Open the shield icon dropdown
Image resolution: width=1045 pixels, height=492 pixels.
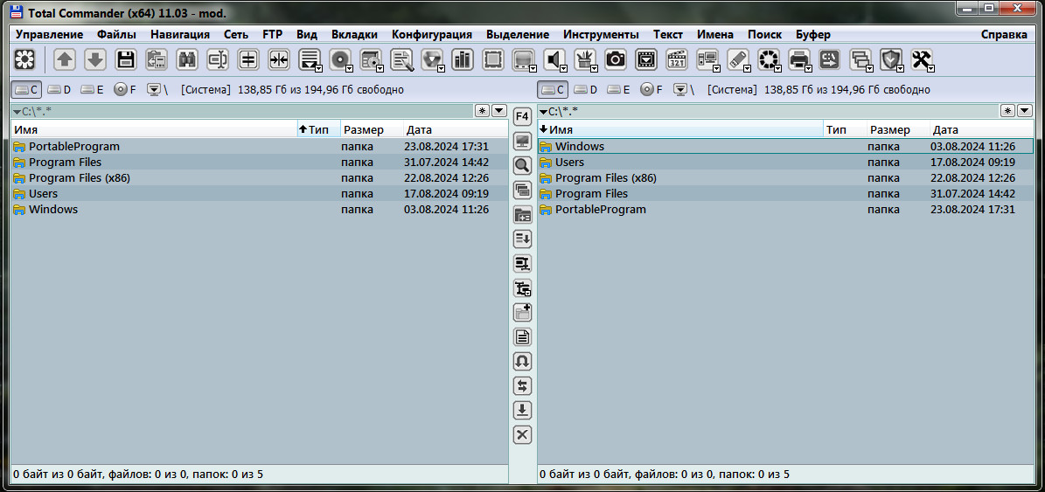[901, 68]
